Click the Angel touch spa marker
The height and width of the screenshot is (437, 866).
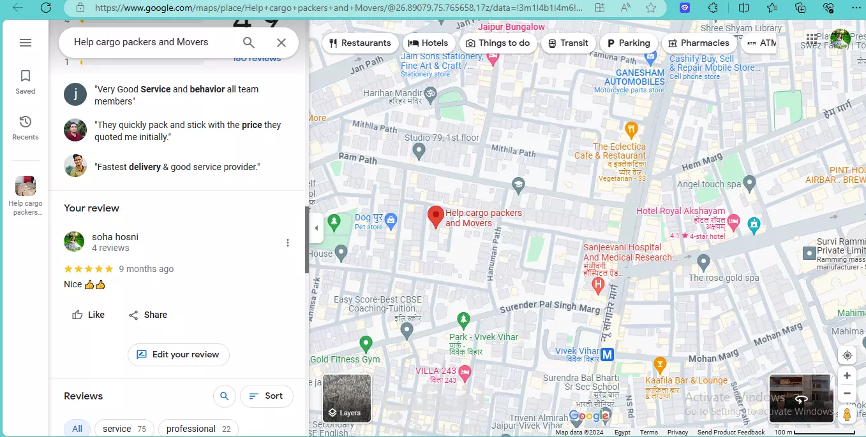750,184
